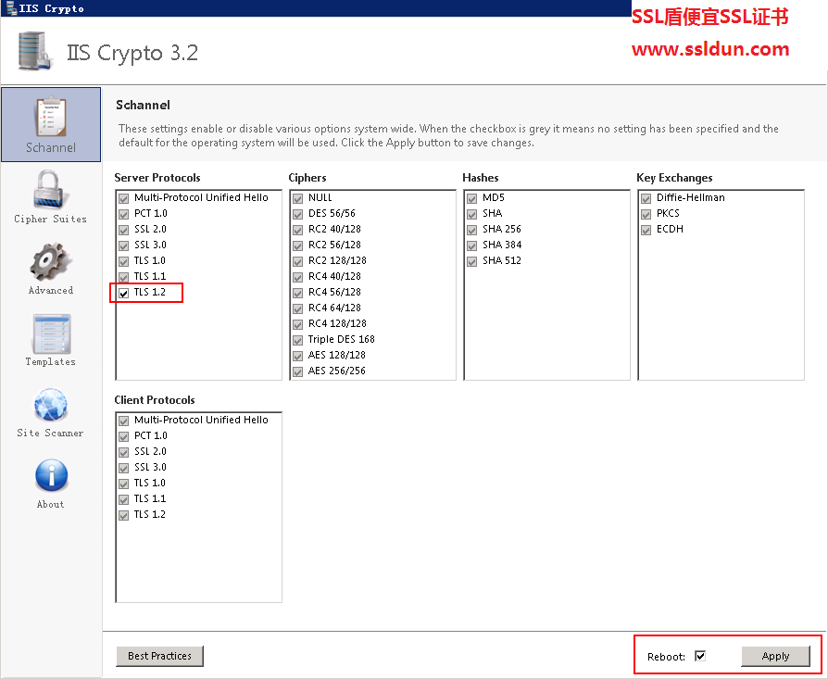Toggle the MD5 hash checkbox
The image size is (828, 679).
click(x=472, y=198)
